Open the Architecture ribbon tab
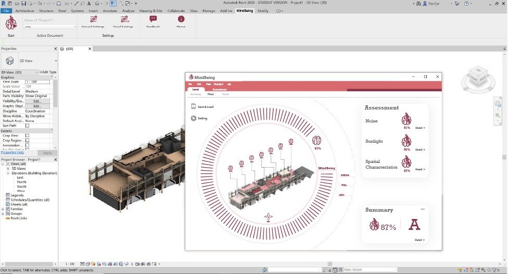The width and height of the screenshot is (508, 274). point(24,11)
